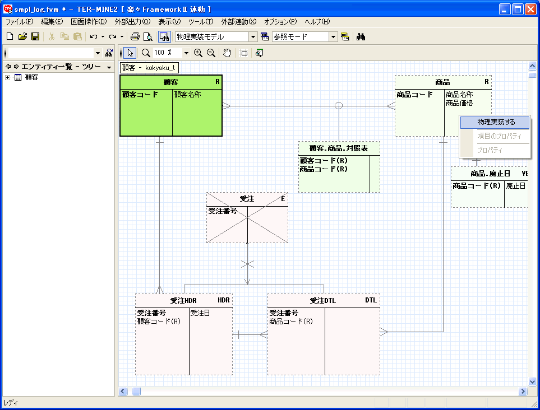
Task: Click the 顧客名称 attribute text
Action: 187,94
